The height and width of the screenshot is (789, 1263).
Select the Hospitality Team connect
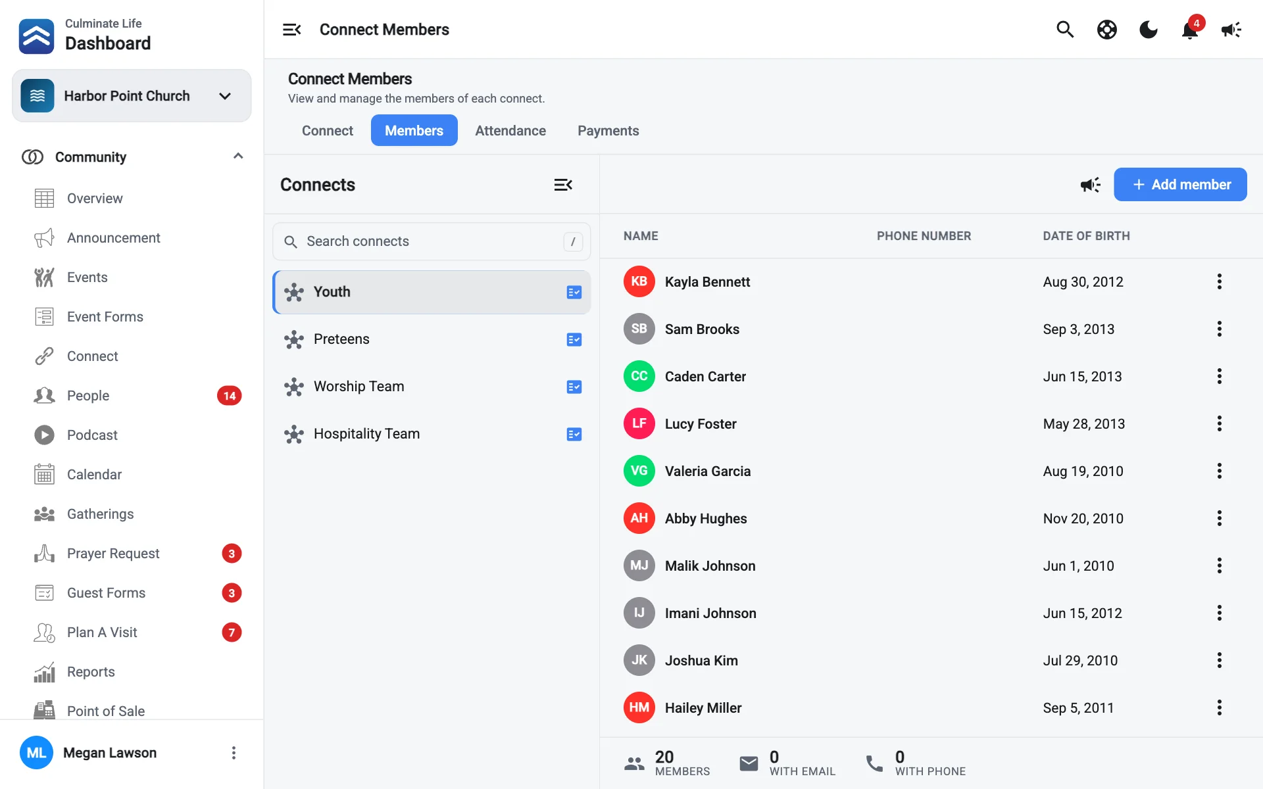coord(432,434)
